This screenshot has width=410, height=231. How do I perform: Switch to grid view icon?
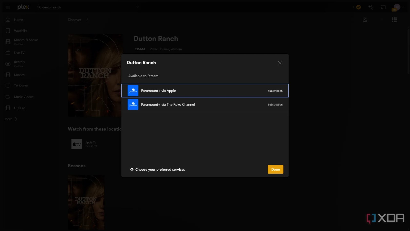[x=394, y=20]
